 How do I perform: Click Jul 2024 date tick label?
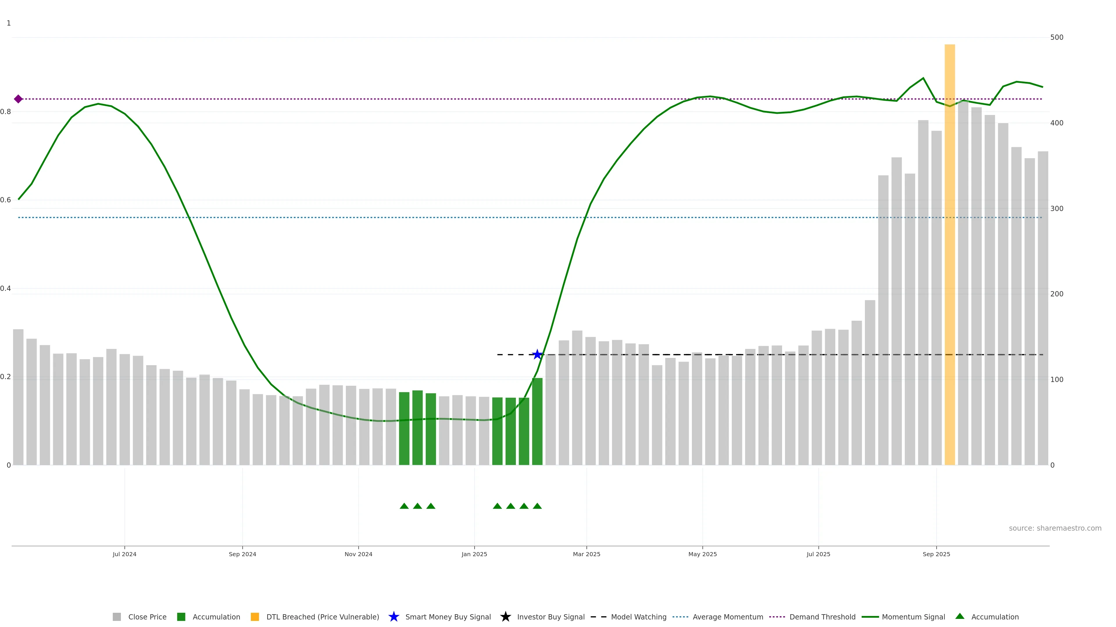(125, 554)
